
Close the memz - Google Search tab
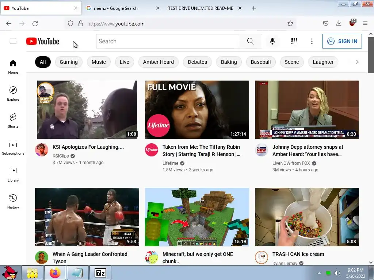click(x=158, y=8)
